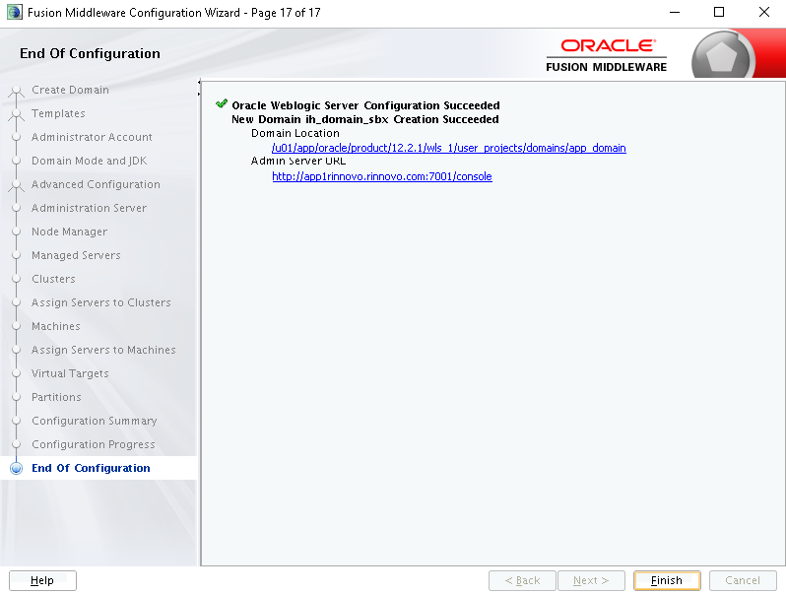
Task: Click the 'Domain Location' label
Action: pos(295,133)
